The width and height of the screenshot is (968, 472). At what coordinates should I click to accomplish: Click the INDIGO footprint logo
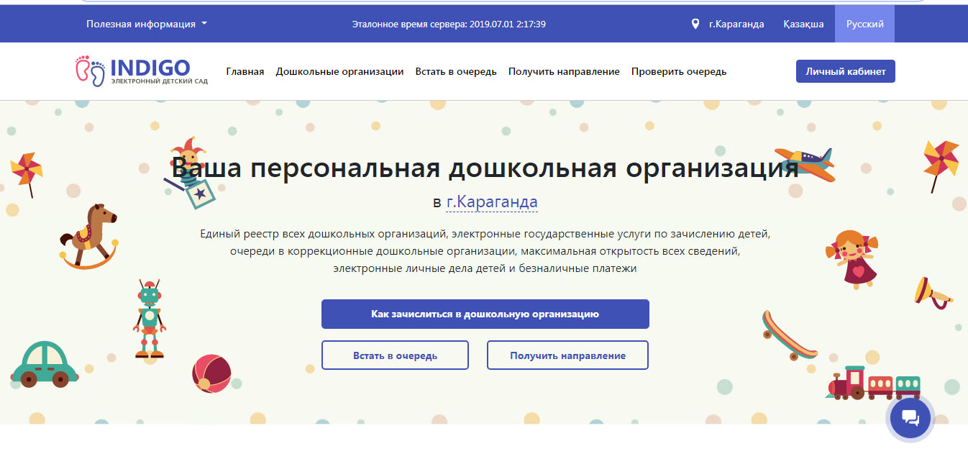point(91,71)
